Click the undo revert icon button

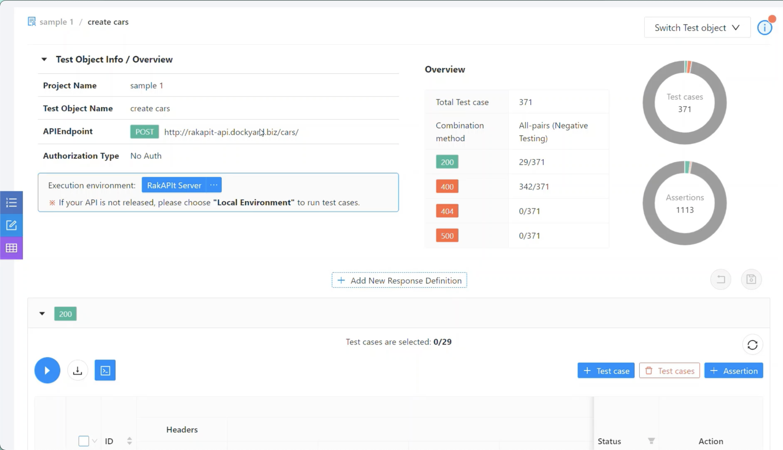721,279
